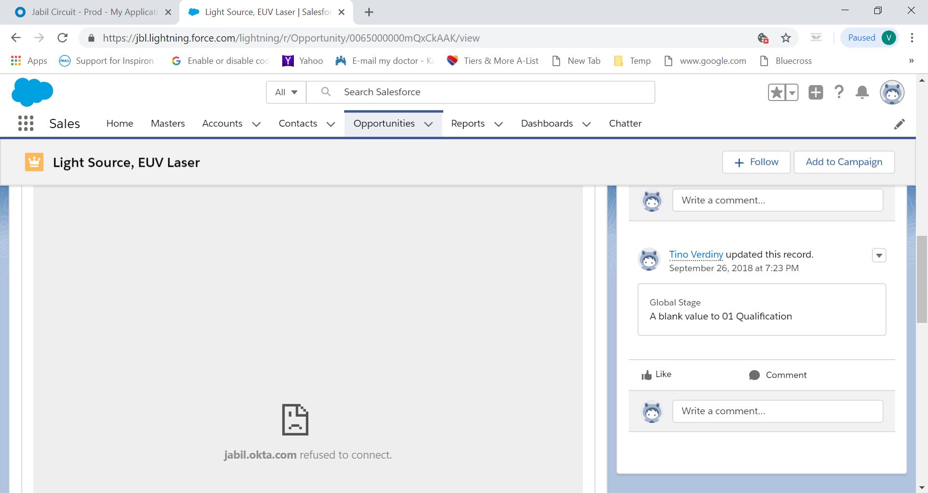
Task: Click the Follow button
Action: pos(756,162)
